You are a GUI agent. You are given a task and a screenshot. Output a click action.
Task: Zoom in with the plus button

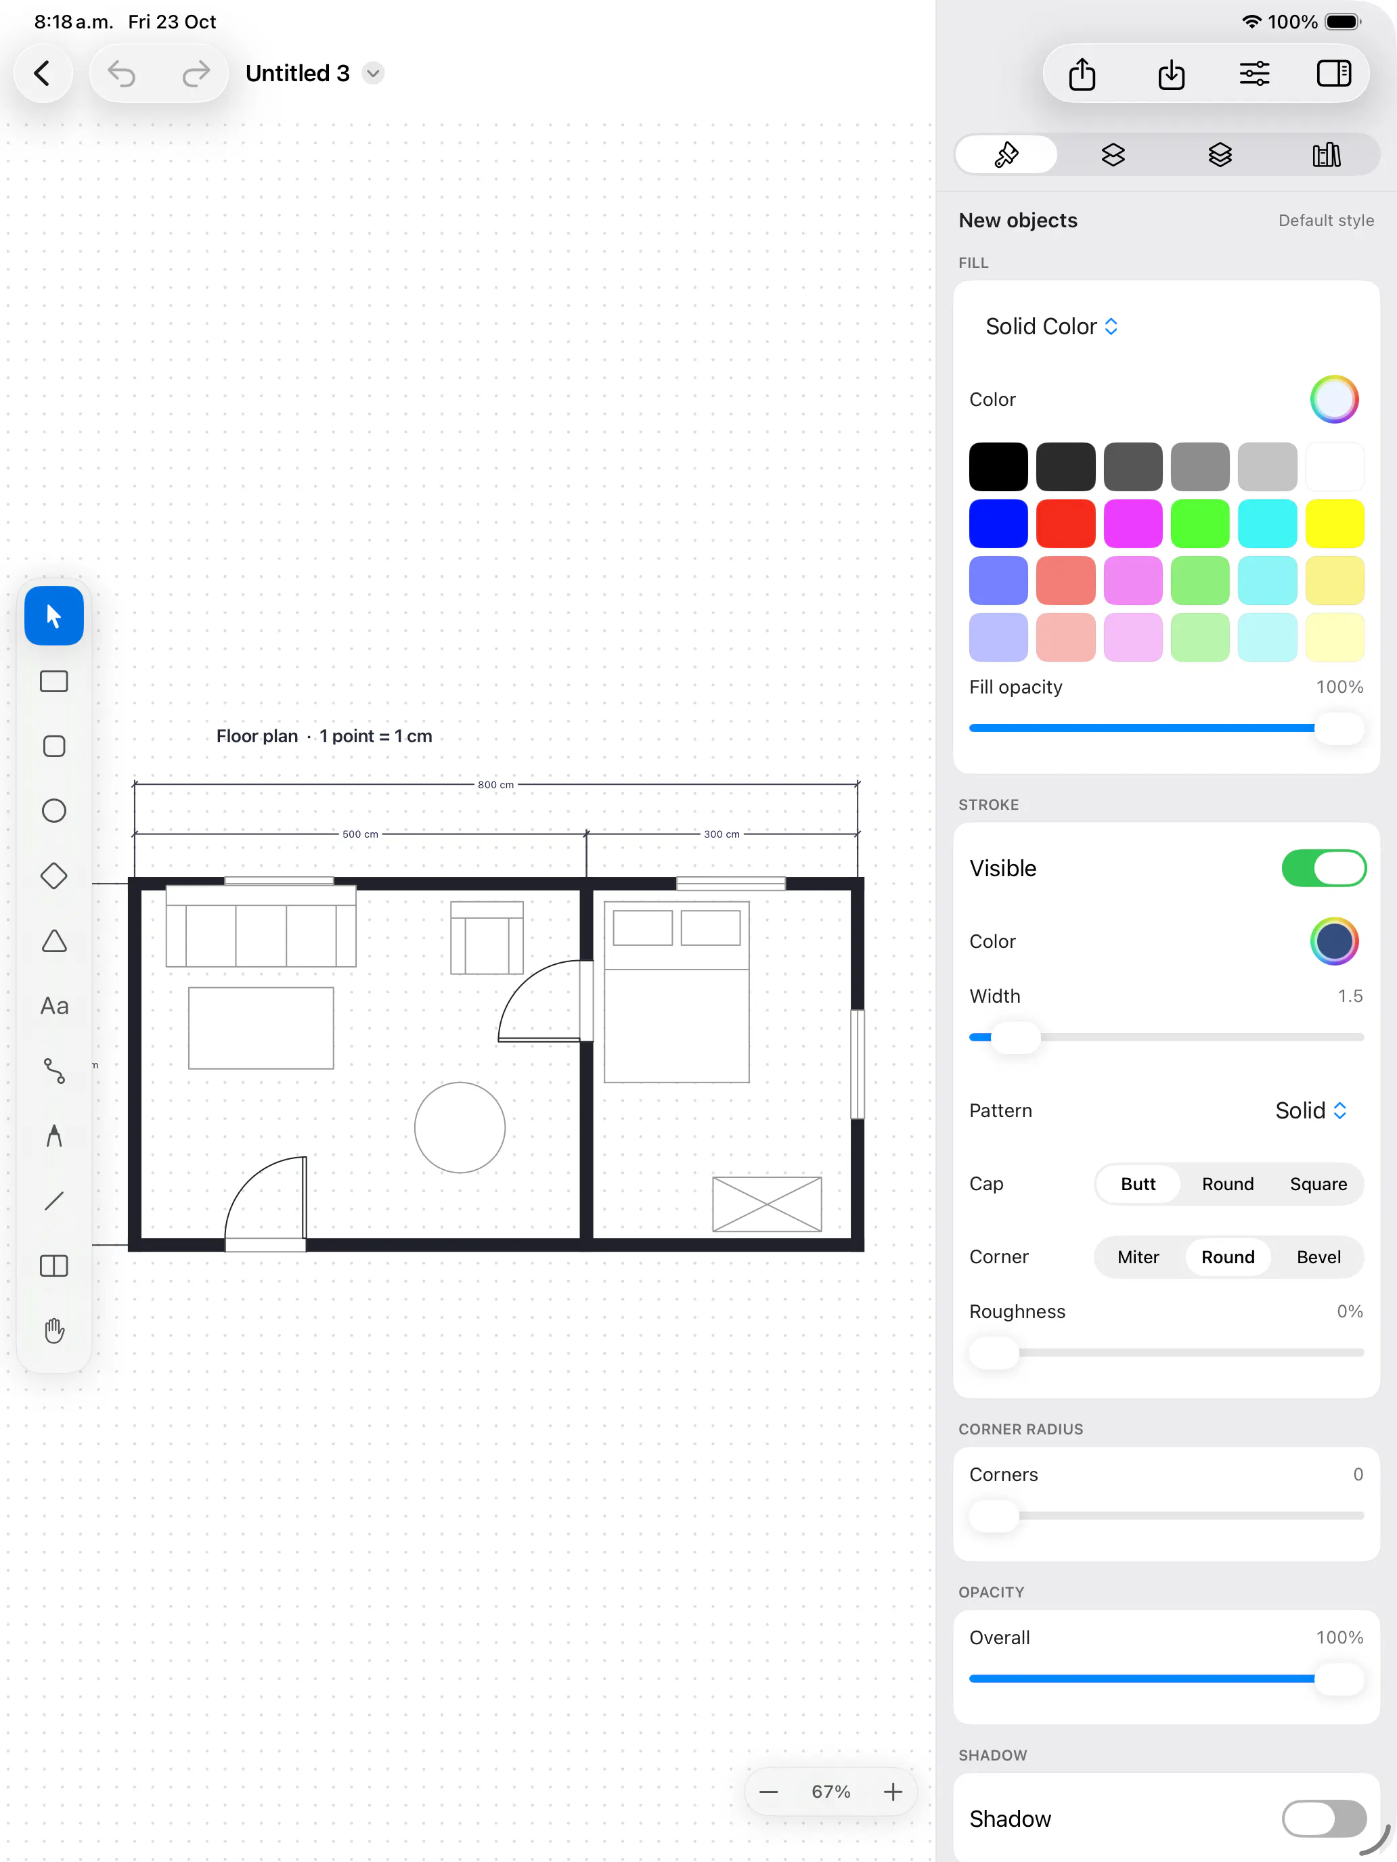pyautogui.click(x=893, y=1792)
